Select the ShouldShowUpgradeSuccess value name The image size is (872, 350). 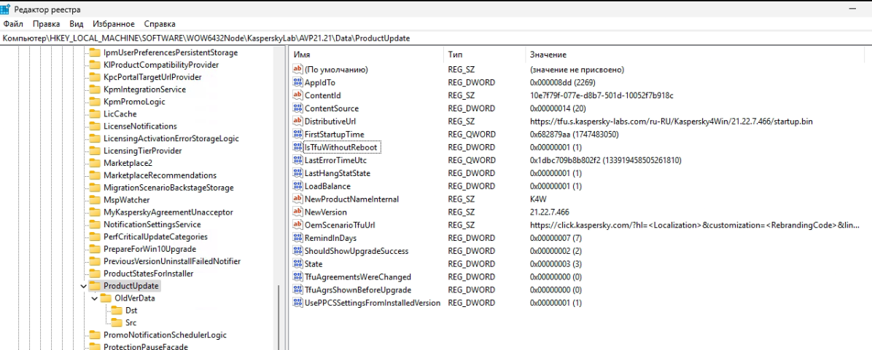coord(357,251)
